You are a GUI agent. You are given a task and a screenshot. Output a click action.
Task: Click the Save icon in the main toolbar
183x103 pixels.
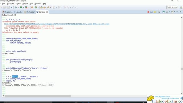[5, 7]
